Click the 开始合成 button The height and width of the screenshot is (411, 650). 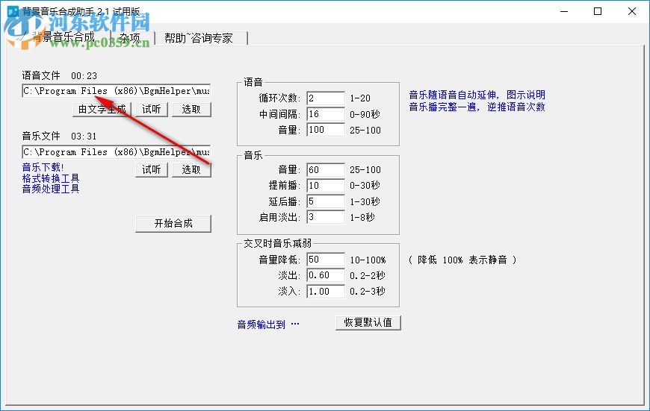coord(173,224)
